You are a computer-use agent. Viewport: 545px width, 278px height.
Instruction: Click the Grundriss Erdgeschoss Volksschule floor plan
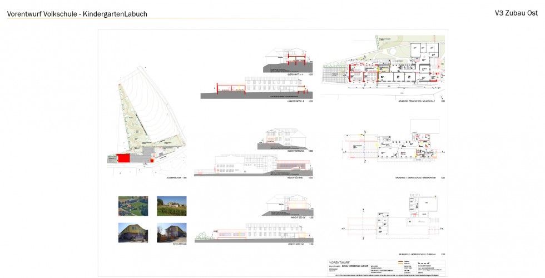tap(384, 69)
